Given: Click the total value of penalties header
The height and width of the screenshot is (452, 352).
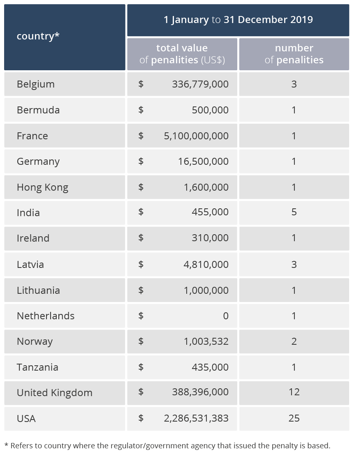Looking at the screenshot, I should click(x=182, y=54).
